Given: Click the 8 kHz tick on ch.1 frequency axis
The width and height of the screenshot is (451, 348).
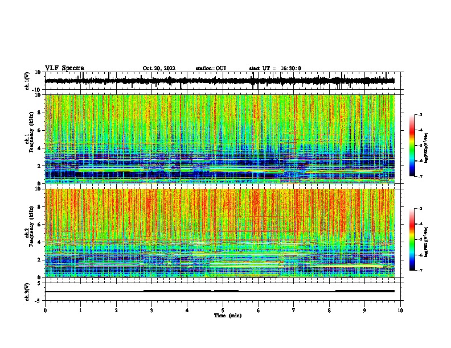Looking at the screenshot, I should tap(40, 113).
